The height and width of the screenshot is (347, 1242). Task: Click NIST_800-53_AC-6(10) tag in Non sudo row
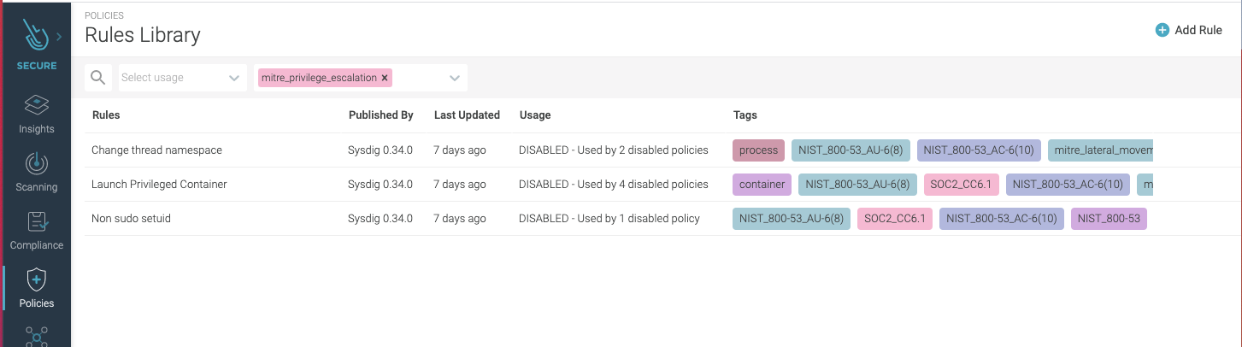1002,219
